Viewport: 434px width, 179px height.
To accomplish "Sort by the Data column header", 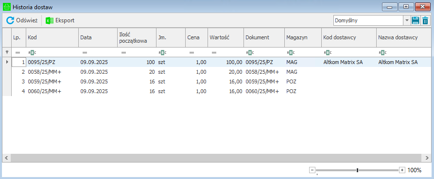I will 98,37.
